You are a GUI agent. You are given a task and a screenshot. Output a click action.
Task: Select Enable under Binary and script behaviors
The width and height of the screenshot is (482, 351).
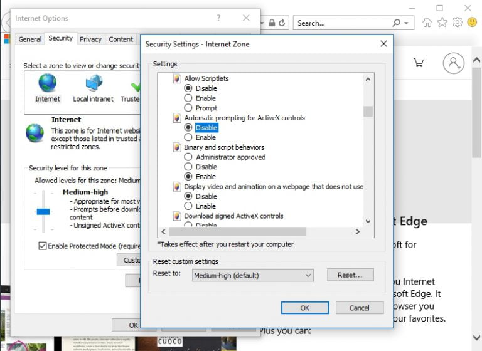[188, 177]
